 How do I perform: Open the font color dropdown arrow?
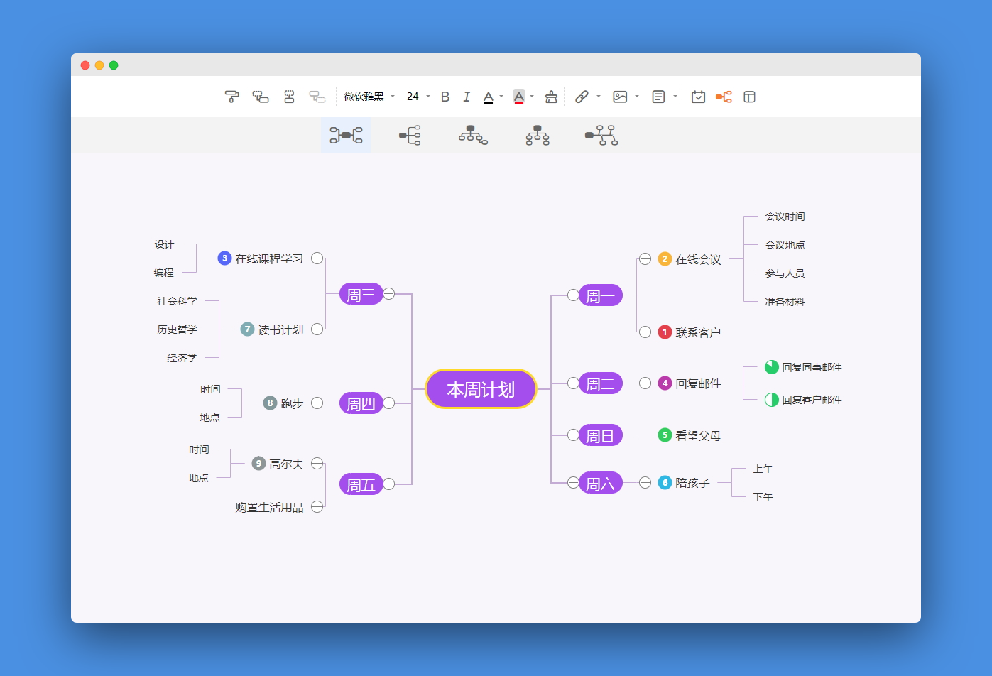[x=501, y=97]
